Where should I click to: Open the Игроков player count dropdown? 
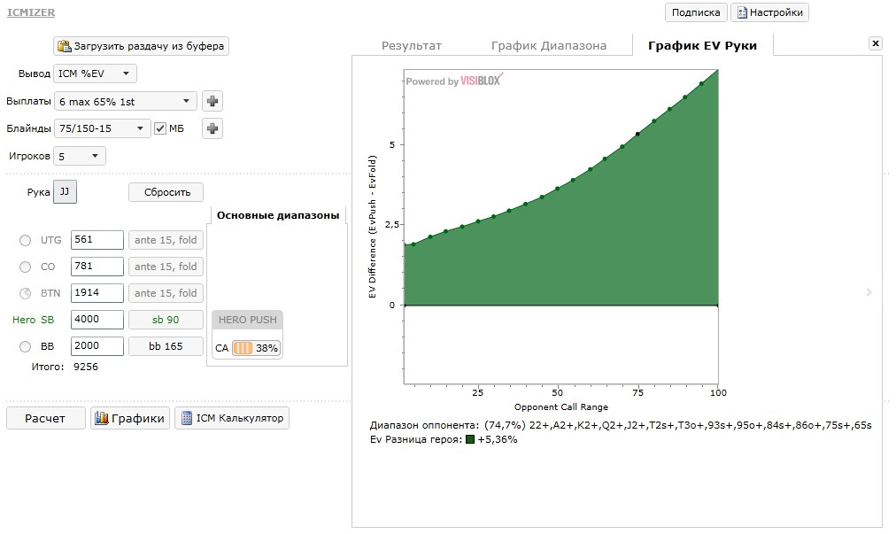pos(79,156)
